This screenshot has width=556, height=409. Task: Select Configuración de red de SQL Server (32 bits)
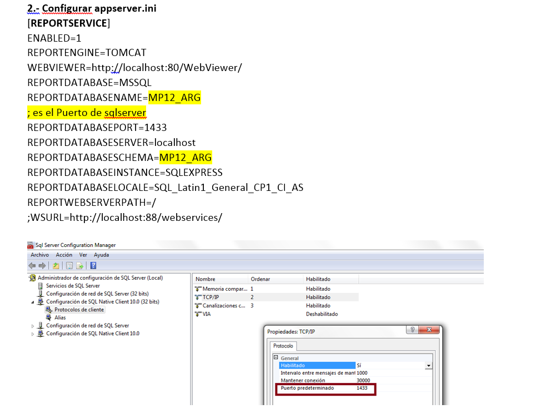pyautogui.click(x=98, y=294)
